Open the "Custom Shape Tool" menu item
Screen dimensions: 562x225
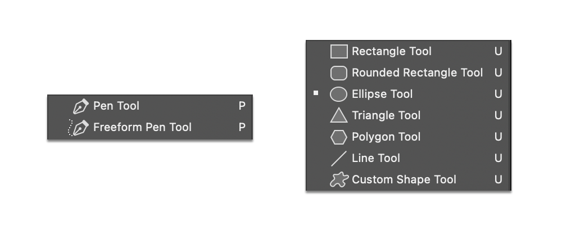[404, 179]
